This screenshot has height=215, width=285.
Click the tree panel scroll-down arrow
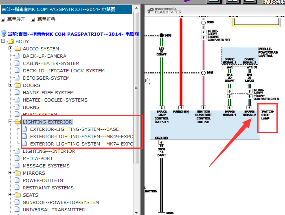pos(136,213)
